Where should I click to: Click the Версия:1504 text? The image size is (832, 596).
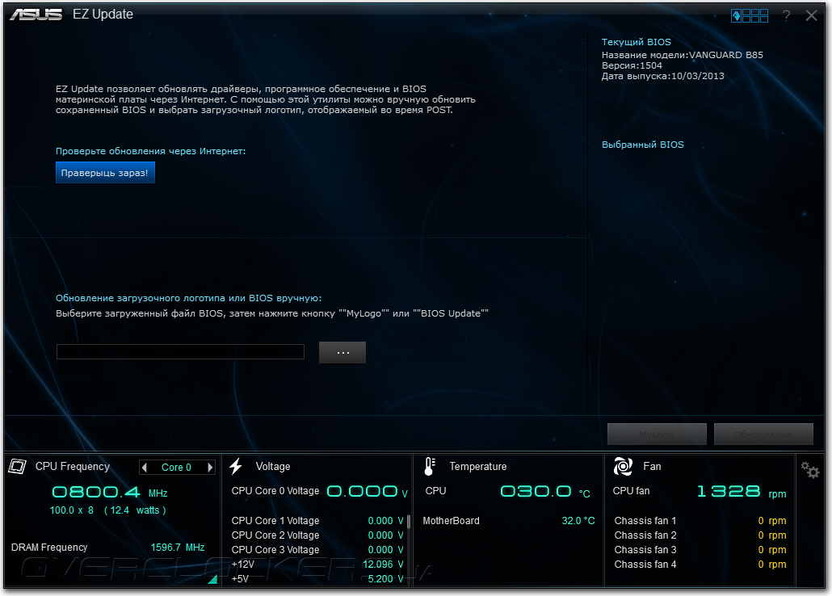[x=632, y=65]
